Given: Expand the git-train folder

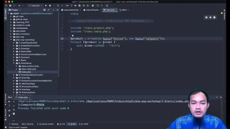Looking at the screenshot, I should [x=11, y=16].
